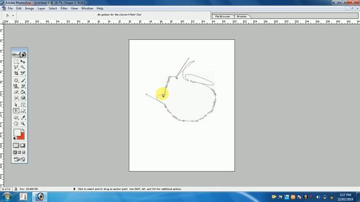Switch to Standard Screen mode

15,152
